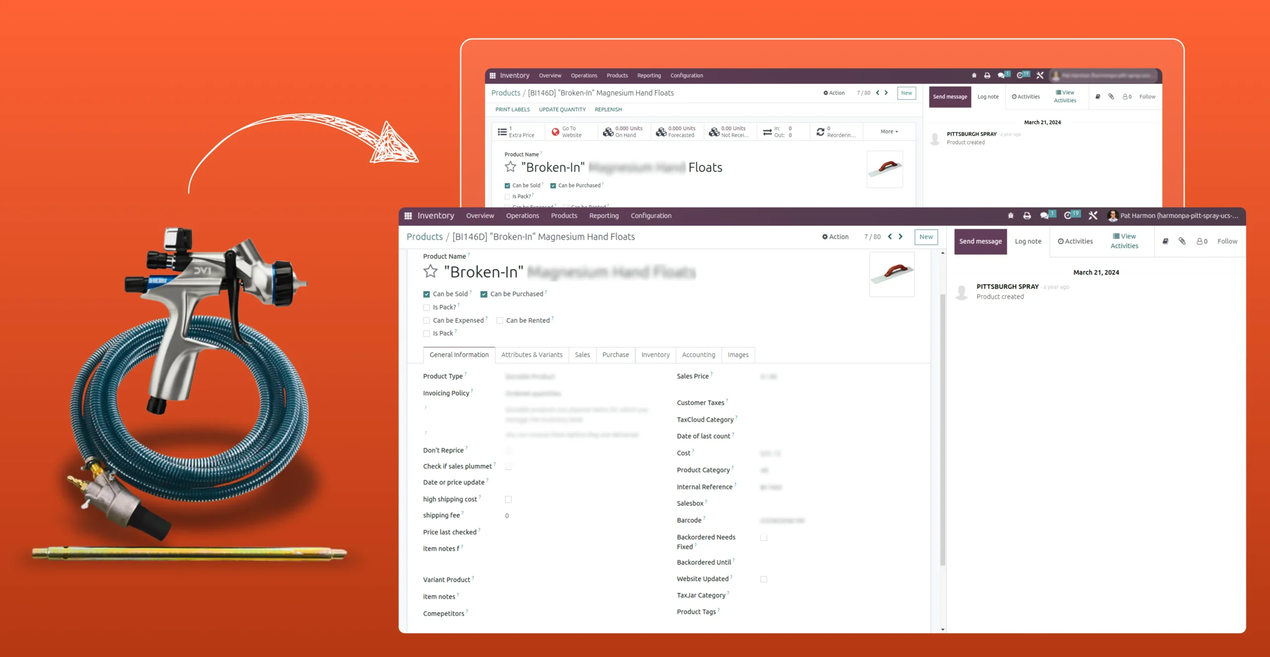Open Action dropdown in back window
Viewport: 1270px width, 657px height.
pos(834,93)
